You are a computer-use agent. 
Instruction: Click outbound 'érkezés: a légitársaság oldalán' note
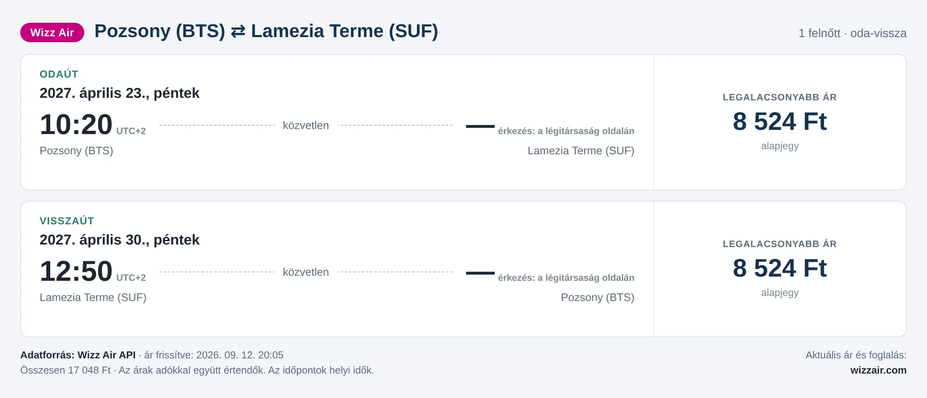click(566, 131)
